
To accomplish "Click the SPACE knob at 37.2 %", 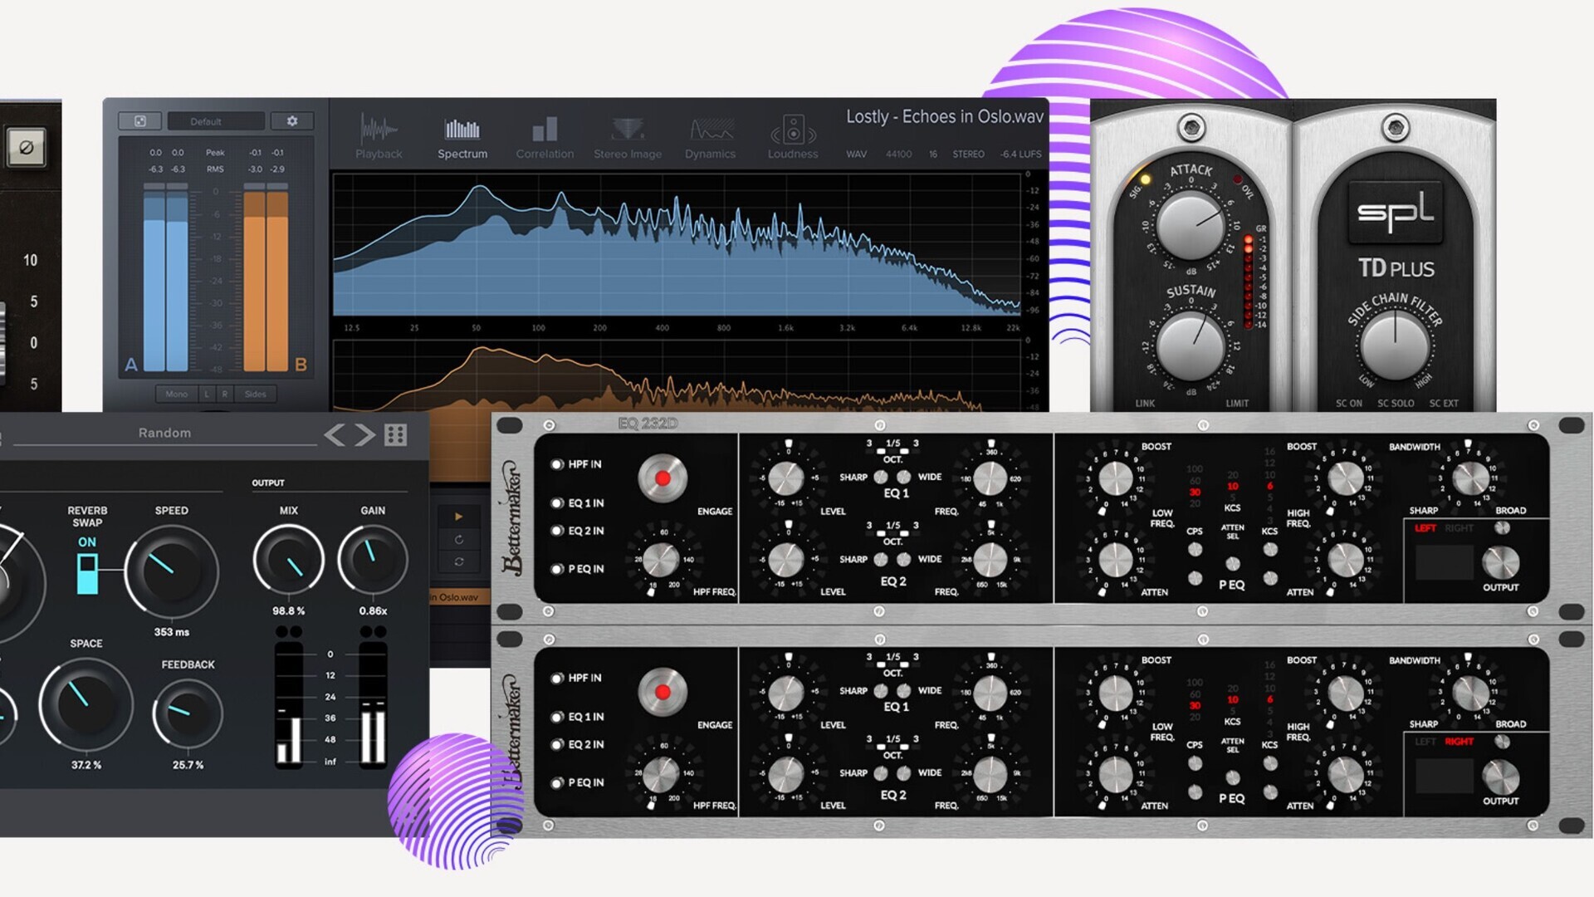I will pos(86,704).
